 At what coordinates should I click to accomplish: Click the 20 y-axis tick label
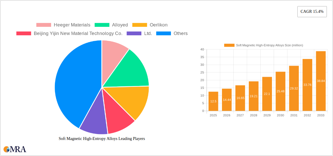coord(202,80)
